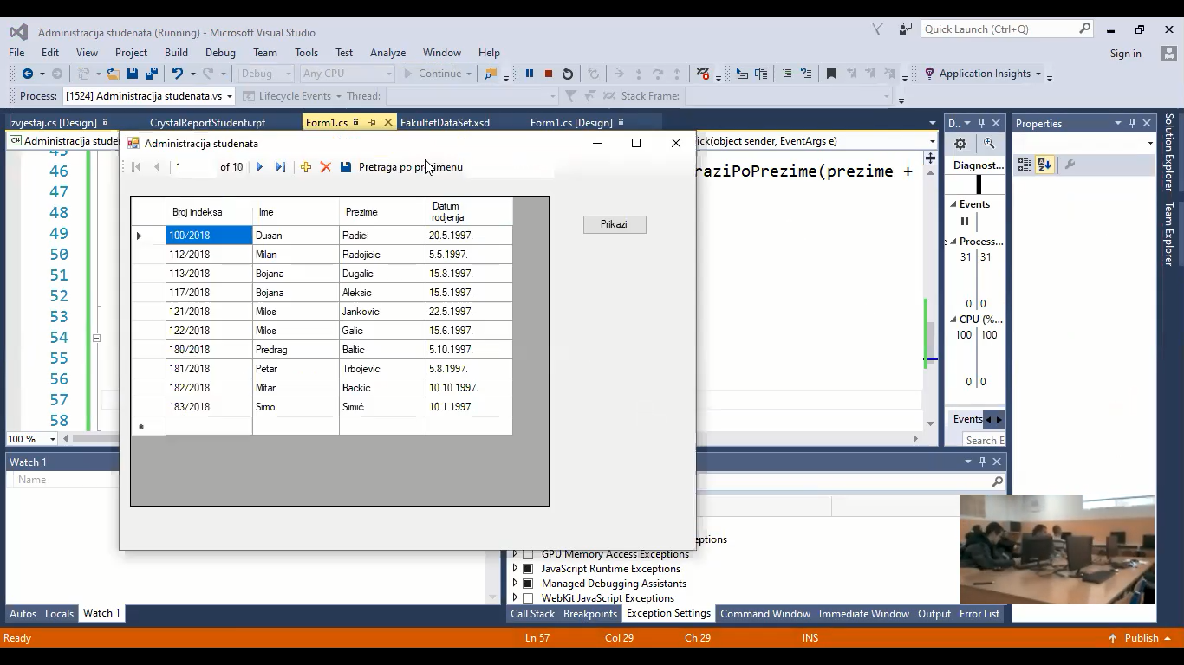Move to next record arrow in navigator
1184x665 pixels.
259,167
